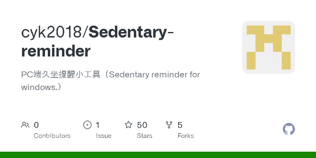Image resolution: width=316 pixels, height=158 pixels.
Task: Open the yellow pixel identicon avatar
Action: pos(269,47)
